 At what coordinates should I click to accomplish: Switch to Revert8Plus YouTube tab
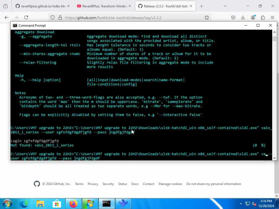click(104, 6)
